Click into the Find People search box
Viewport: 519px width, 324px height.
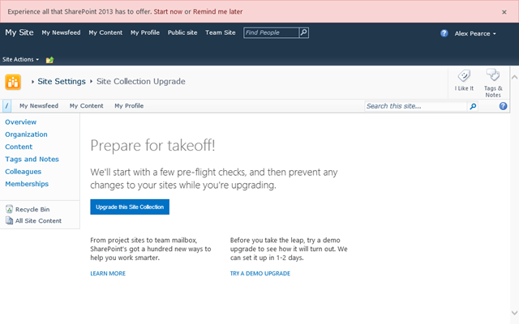[271, 32]
